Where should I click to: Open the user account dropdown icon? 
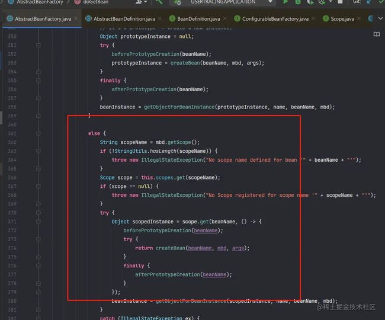click(x=141, y=2)
